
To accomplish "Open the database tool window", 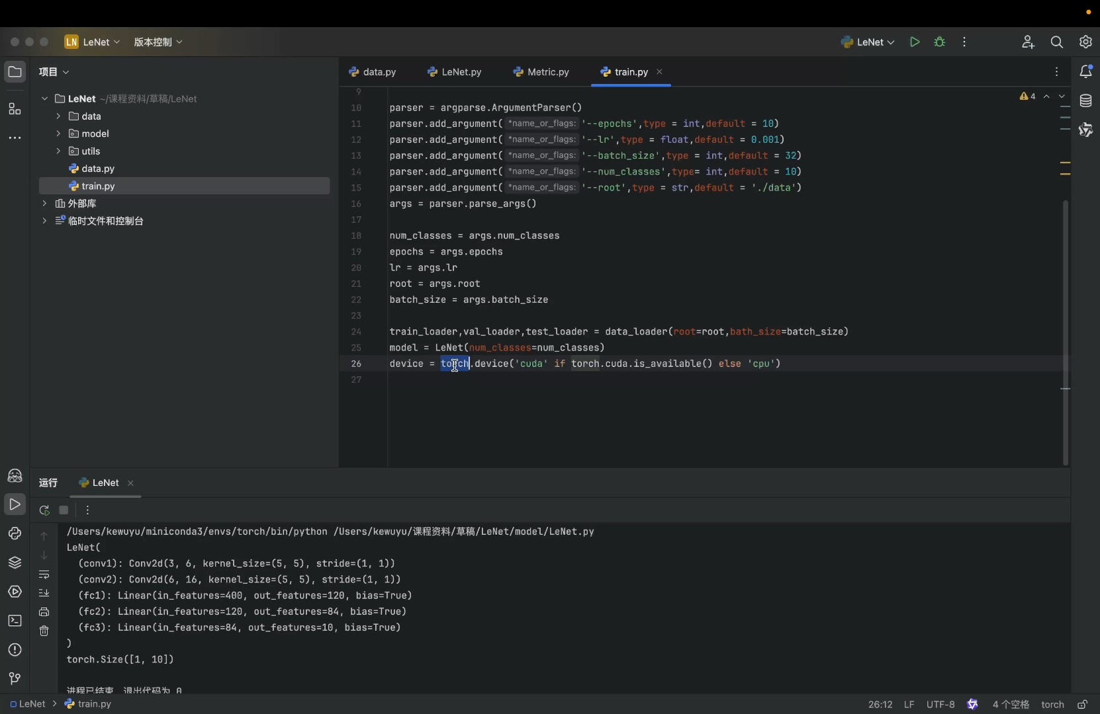I will click(1085, 101).
